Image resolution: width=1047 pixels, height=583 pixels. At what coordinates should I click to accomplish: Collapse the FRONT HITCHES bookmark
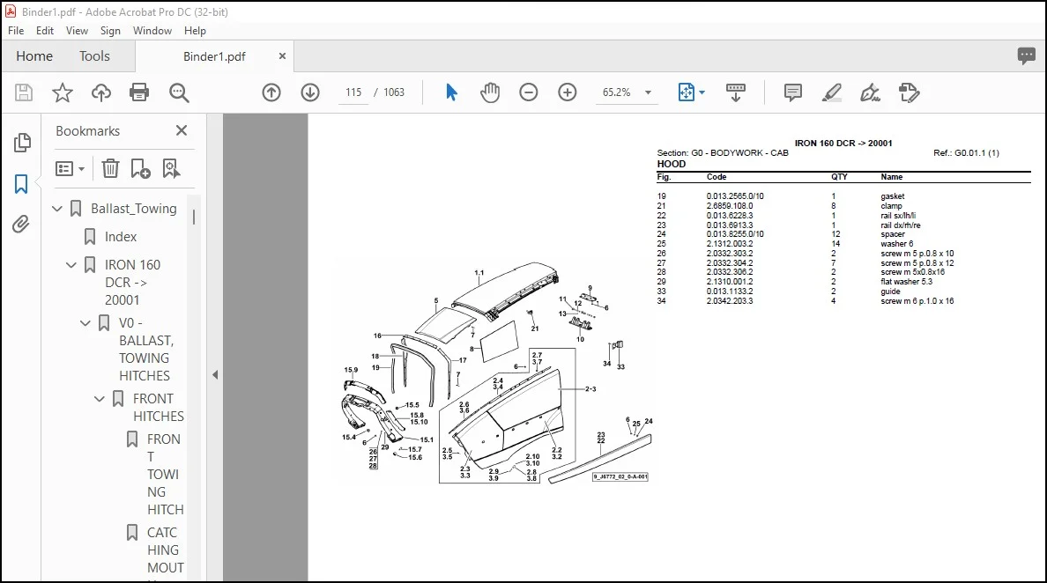tap(100, 399)
